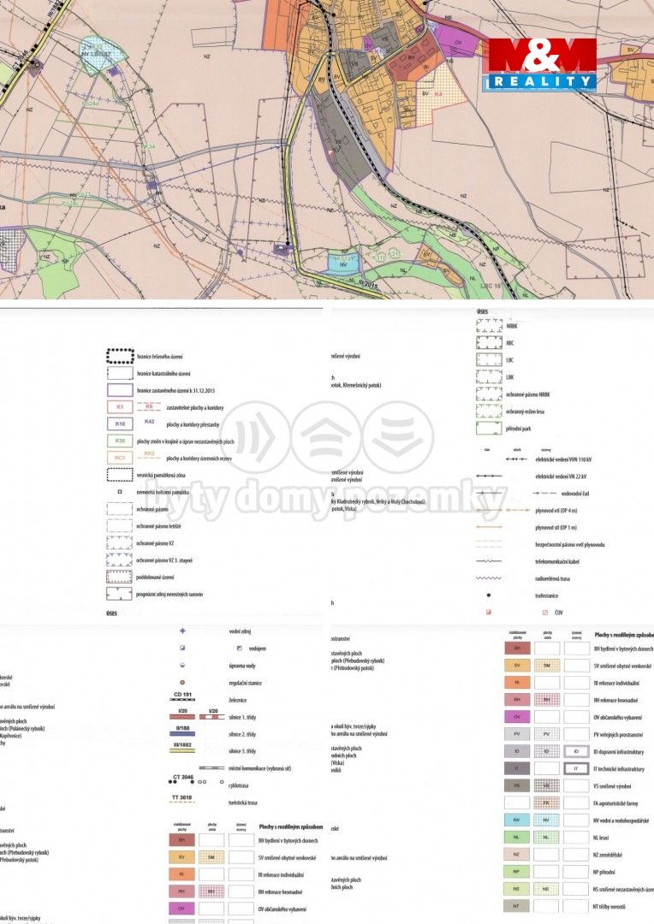Pick the purple ID dopravní infrastruktury swatch

pos(517,752)
